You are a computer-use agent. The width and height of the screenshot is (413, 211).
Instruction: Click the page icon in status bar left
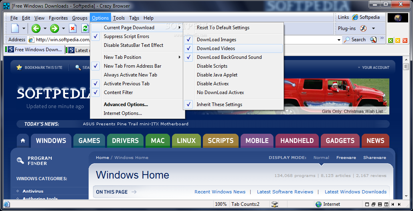pos(7,204)
